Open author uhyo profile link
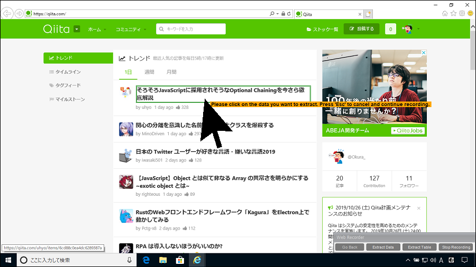 (147, 107)
